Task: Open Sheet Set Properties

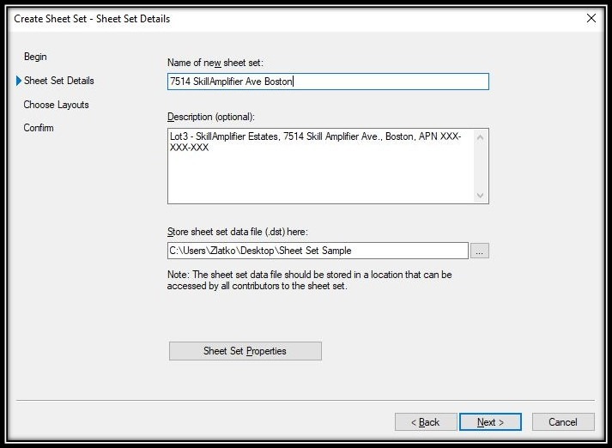Action: [x=245, y=351]
